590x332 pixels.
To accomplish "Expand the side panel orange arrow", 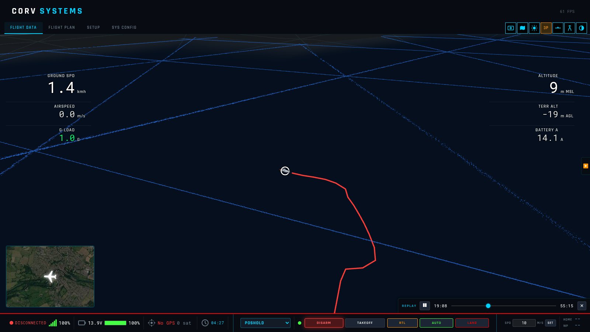I will (x=586, y=166).
